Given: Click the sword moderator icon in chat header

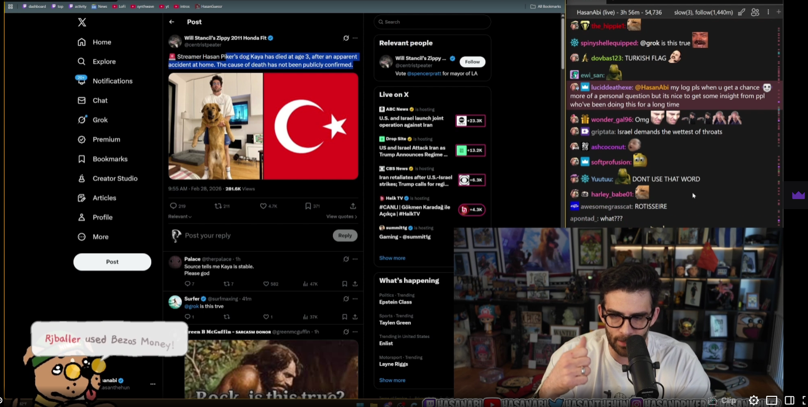Looking at the screenshot, I should pyautogui.click(x=742, y=12).
